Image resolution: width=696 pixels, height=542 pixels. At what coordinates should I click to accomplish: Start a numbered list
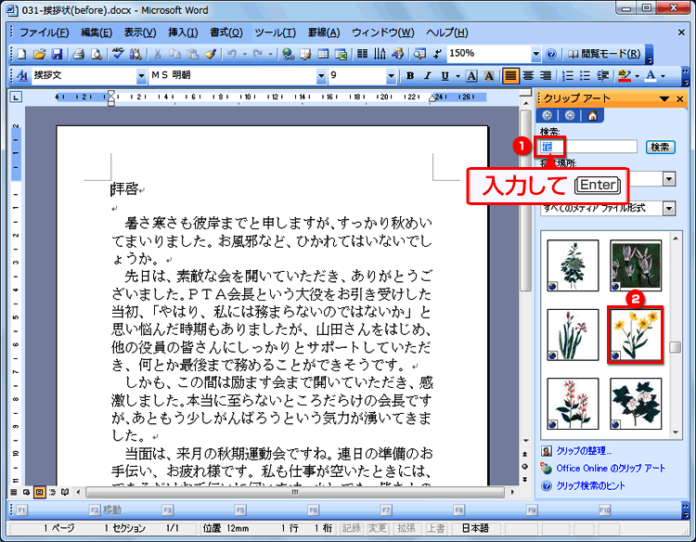(568, 76)
